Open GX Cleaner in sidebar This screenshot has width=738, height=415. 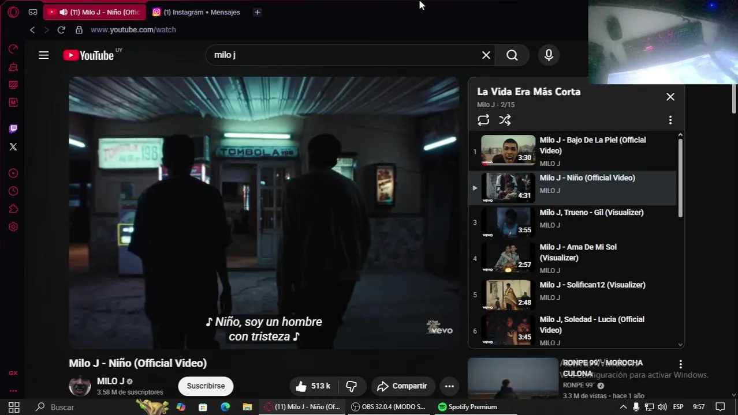pyautogui.click(x=13, y=67)
